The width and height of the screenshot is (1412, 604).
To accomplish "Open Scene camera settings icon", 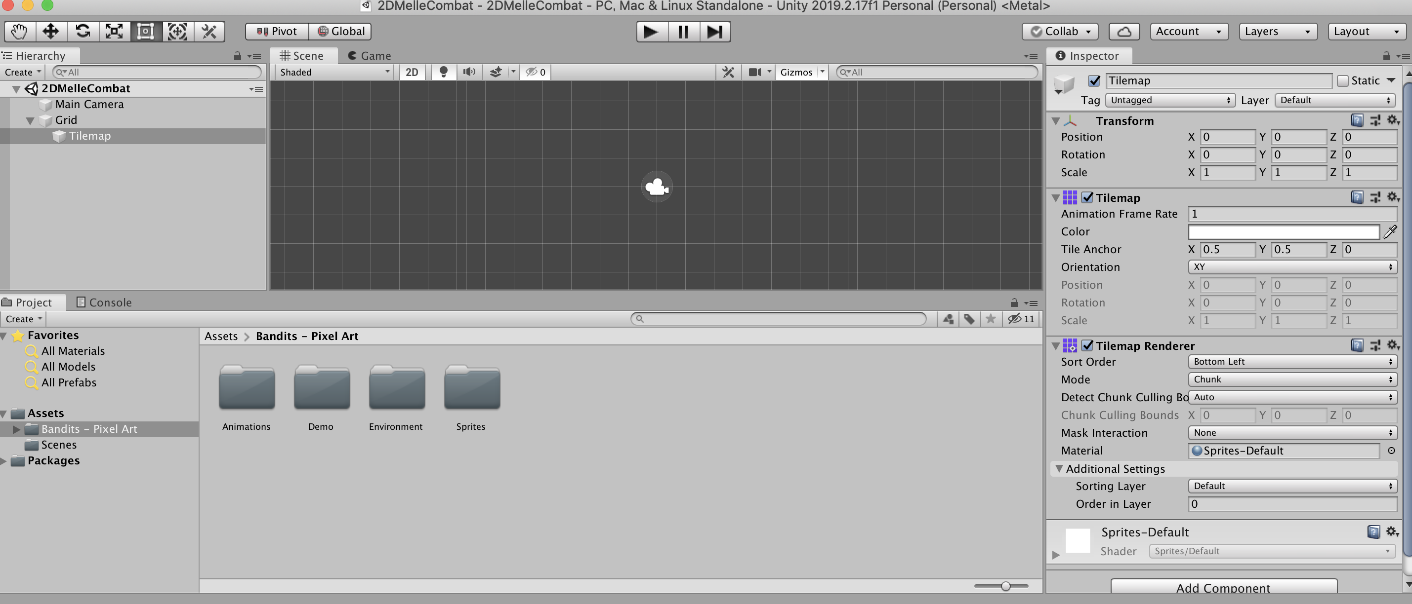I will (x=755, y=72).
